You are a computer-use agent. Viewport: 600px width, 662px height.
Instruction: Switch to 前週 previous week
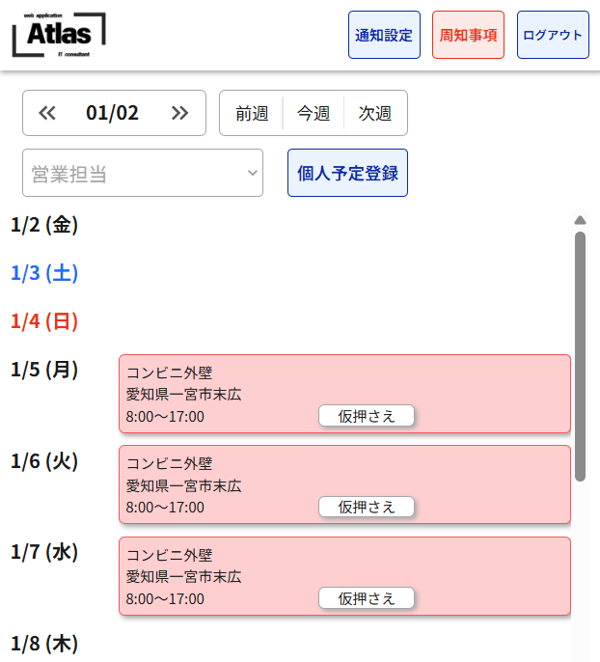[x=252, y=113]
